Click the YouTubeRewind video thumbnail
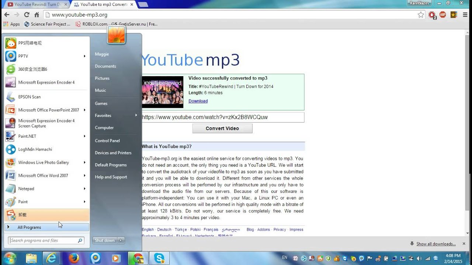 [x=163, y=92]
